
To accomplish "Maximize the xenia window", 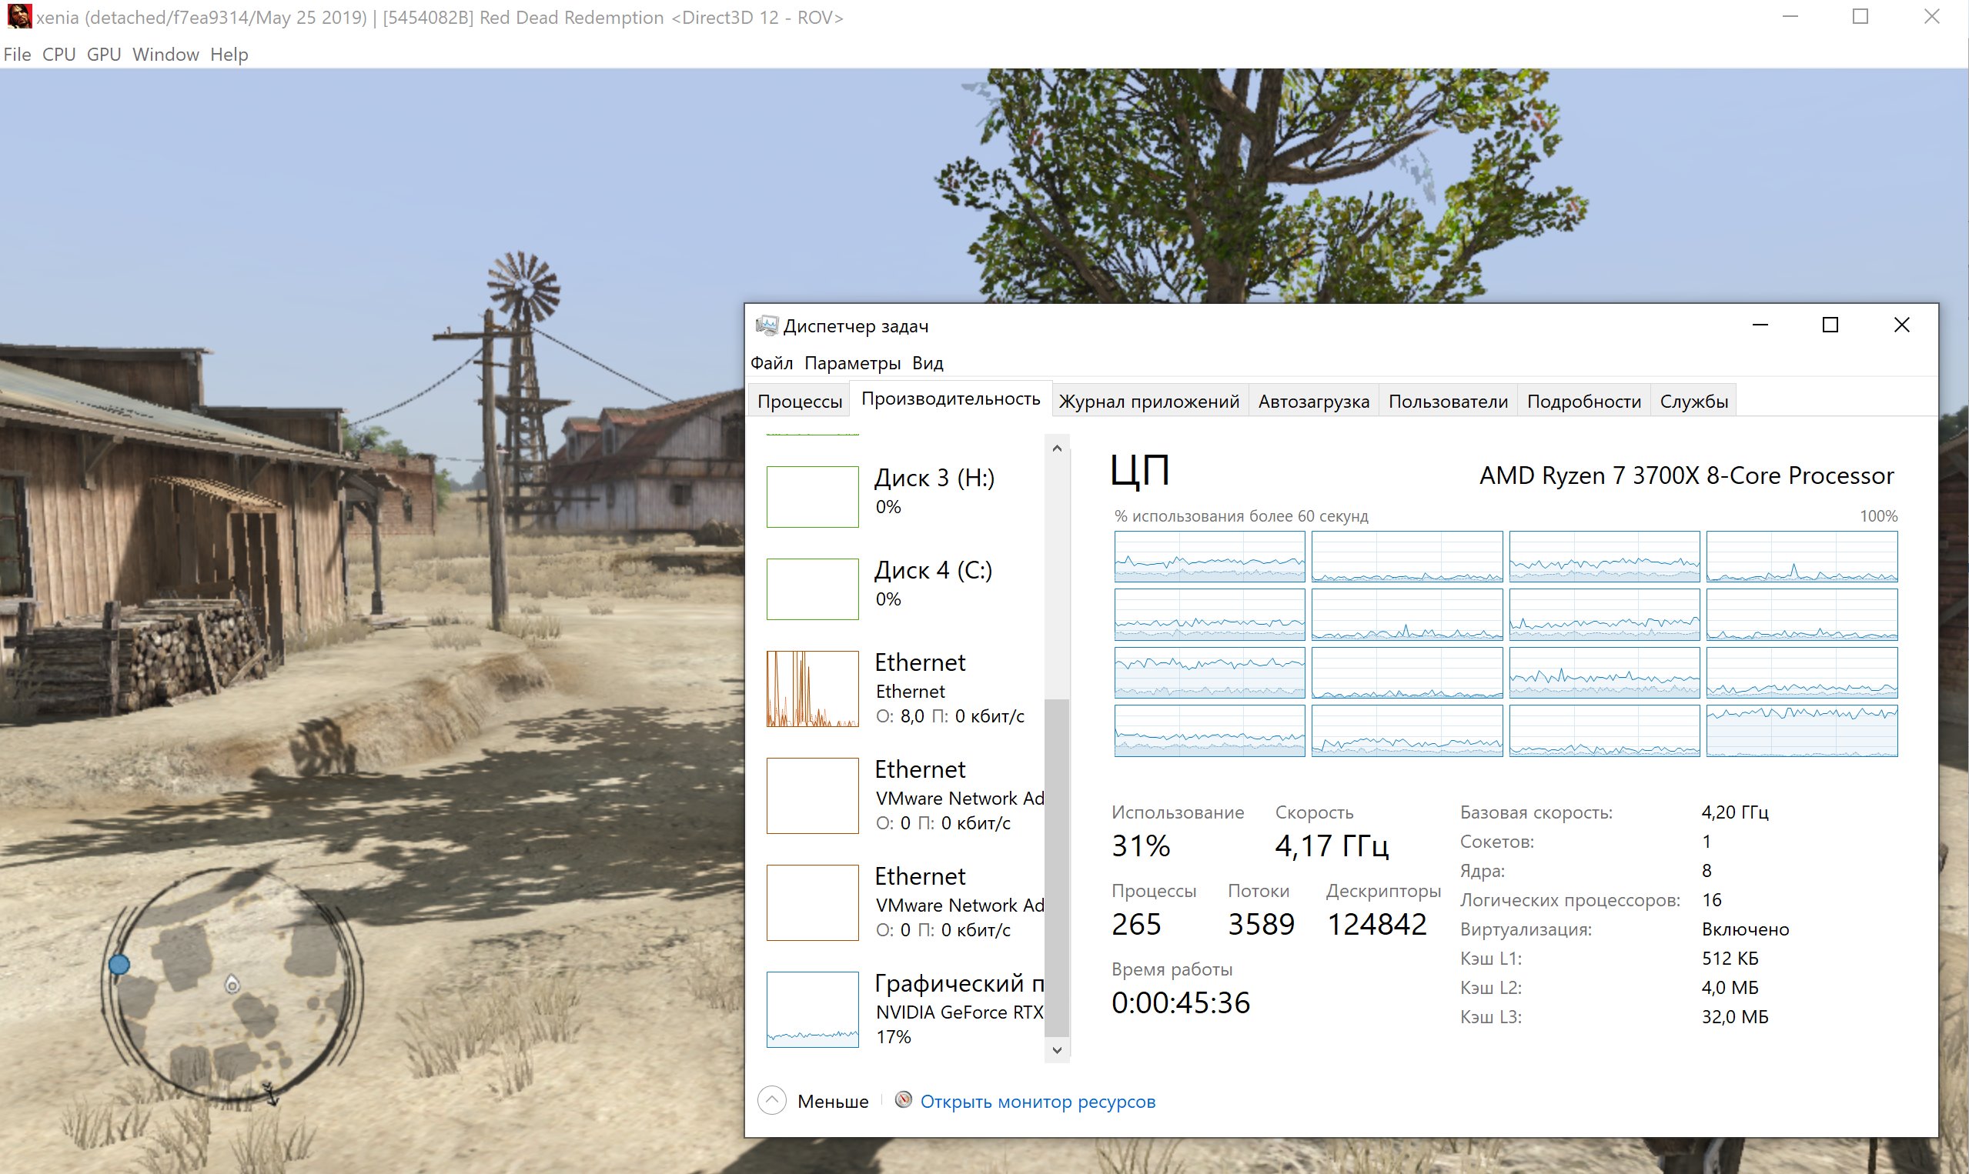I will [1860, 17].
